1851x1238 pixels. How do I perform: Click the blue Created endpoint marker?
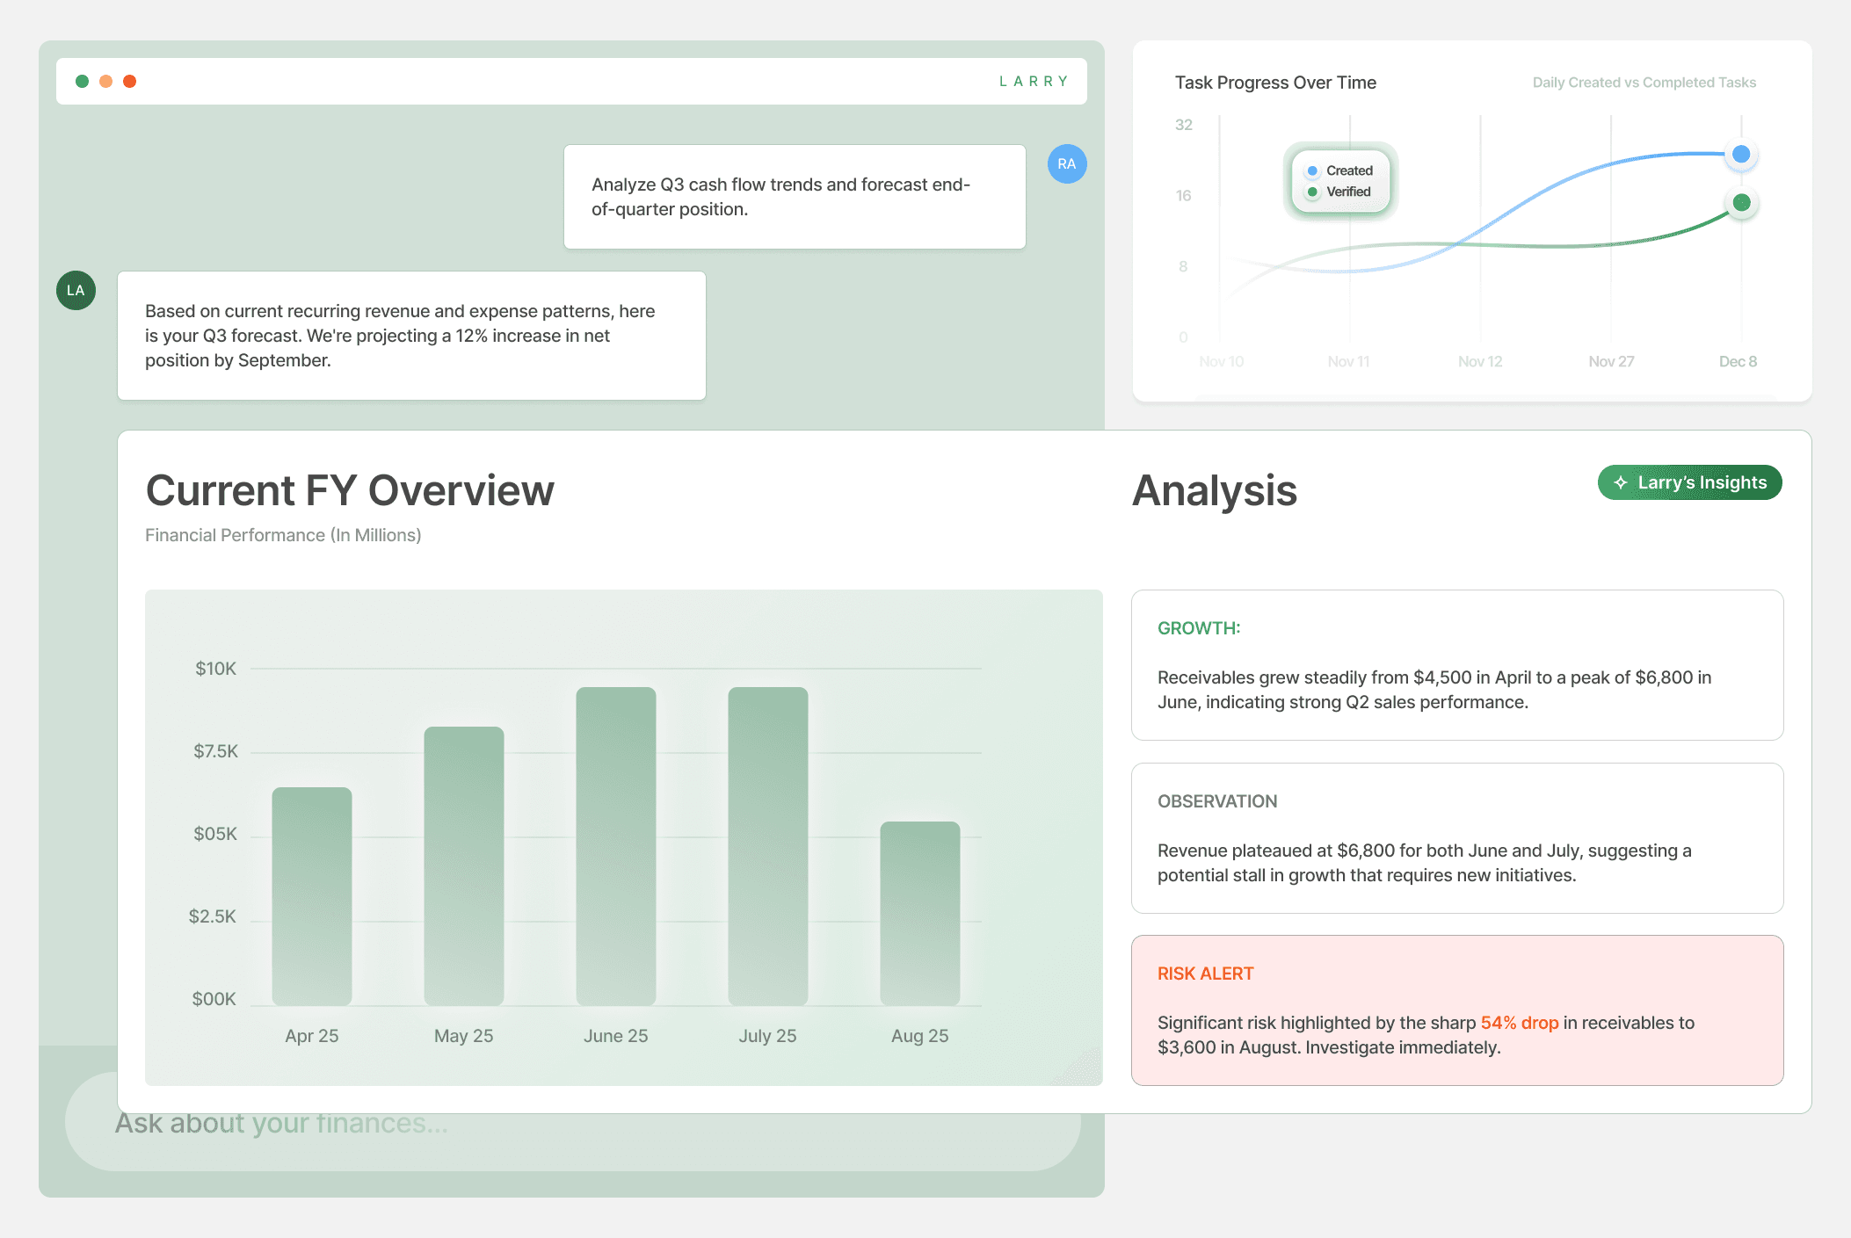click(x=1740, y=155)
